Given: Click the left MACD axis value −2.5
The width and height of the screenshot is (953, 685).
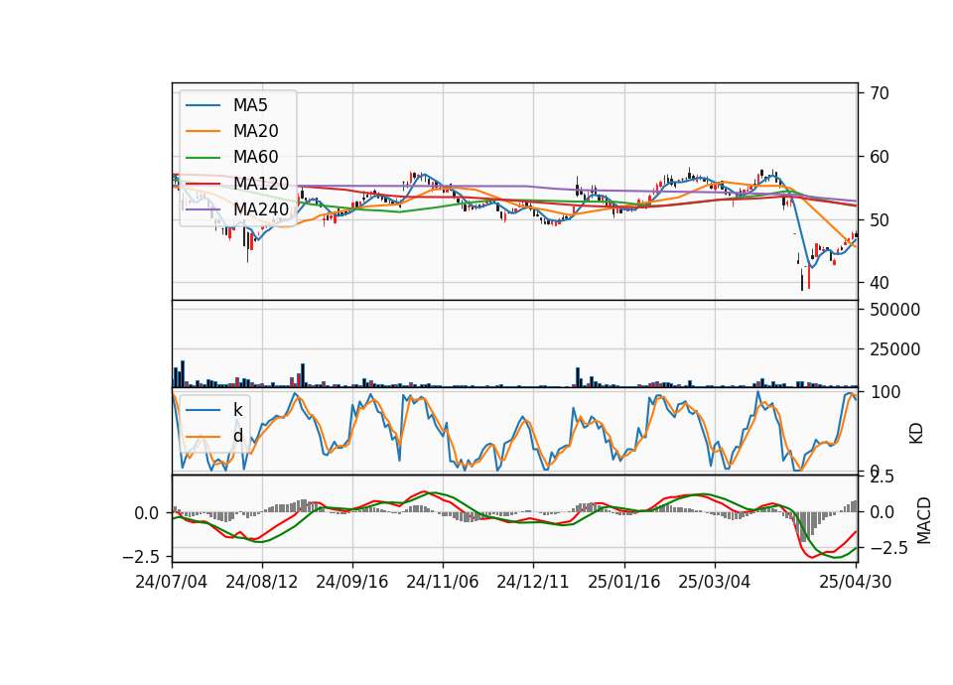Looking at the screenshot, I should pyautogui.click(x=140, y=557).
